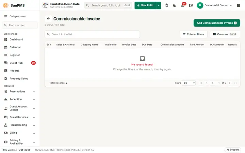Screen dimensions: 245x153
Task: Open the clipboard clock icon in header
Action: pos(166,5)
